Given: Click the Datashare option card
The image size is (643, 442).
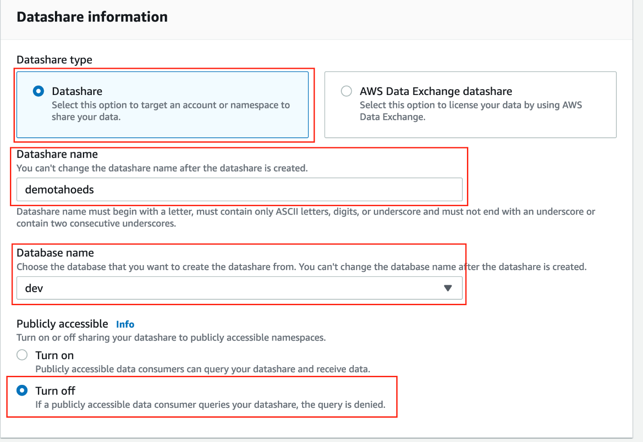Looking at the screenshot, I should coord(163,105).
